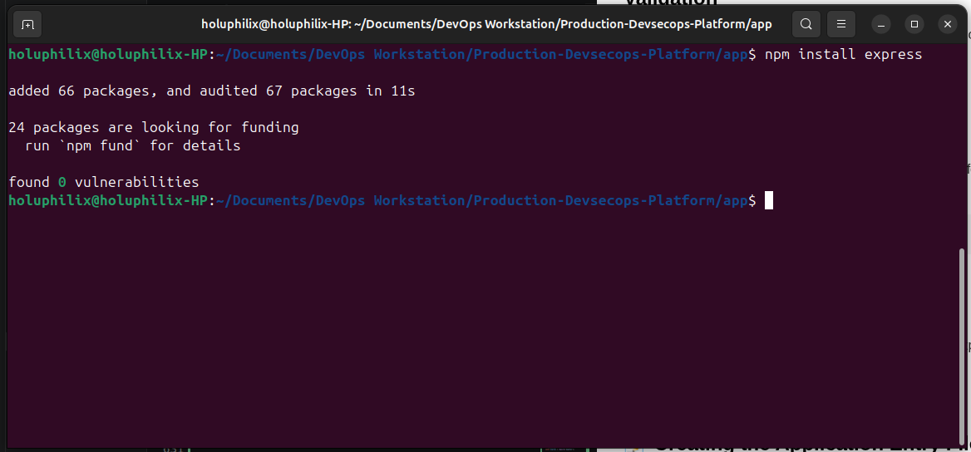Image resolution: width=971 pixels, height=452 pixels.
Task: Click the 'npm install express' command text
Action: (844, 55)
